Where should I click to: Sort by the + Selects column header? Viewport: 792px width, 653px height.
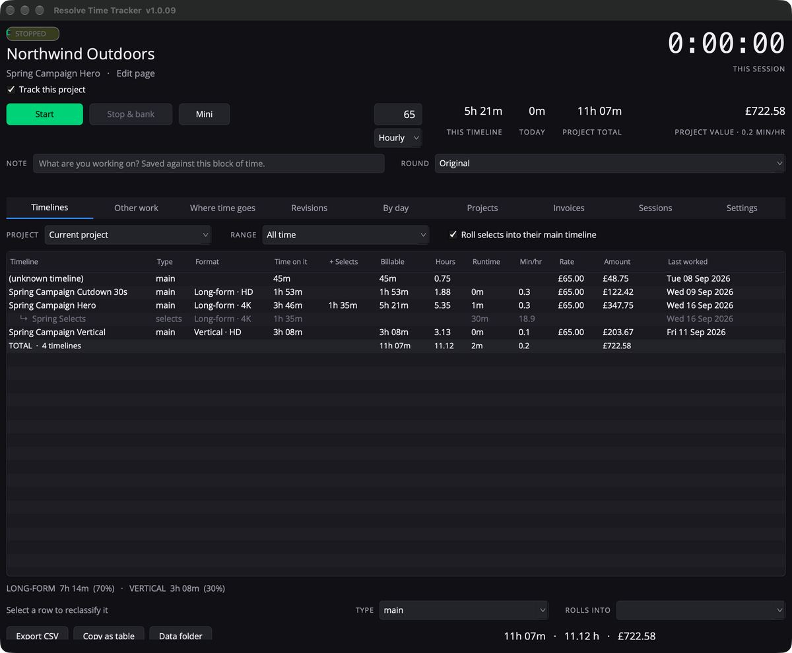coord(352,262)
